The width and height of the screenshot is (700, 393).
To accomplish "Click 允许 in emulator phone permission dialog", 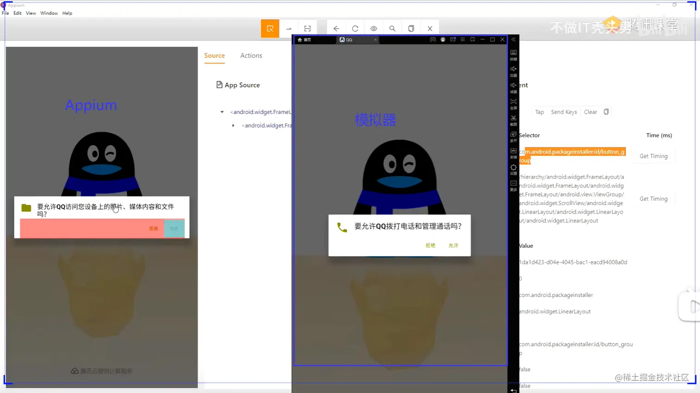I will (453, 246).
